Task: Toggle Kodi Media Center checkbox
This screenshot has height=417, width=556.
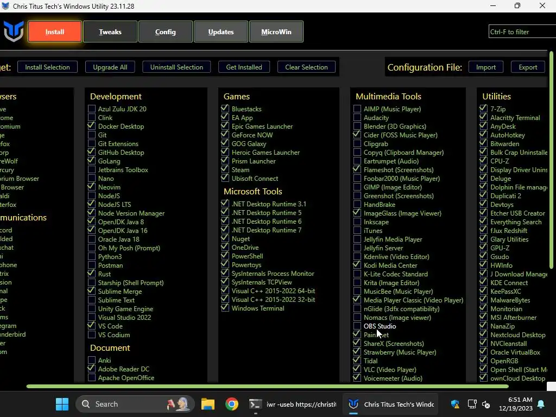Action: (357, 265)
